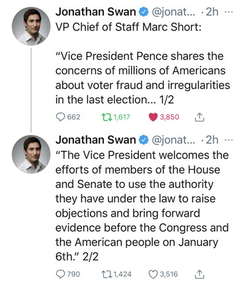The width and height of the screenshot is (246, 284).
Task: Like the second tweet with 3,516 likes
Action: pyautogui.click(x=163, y=274)
